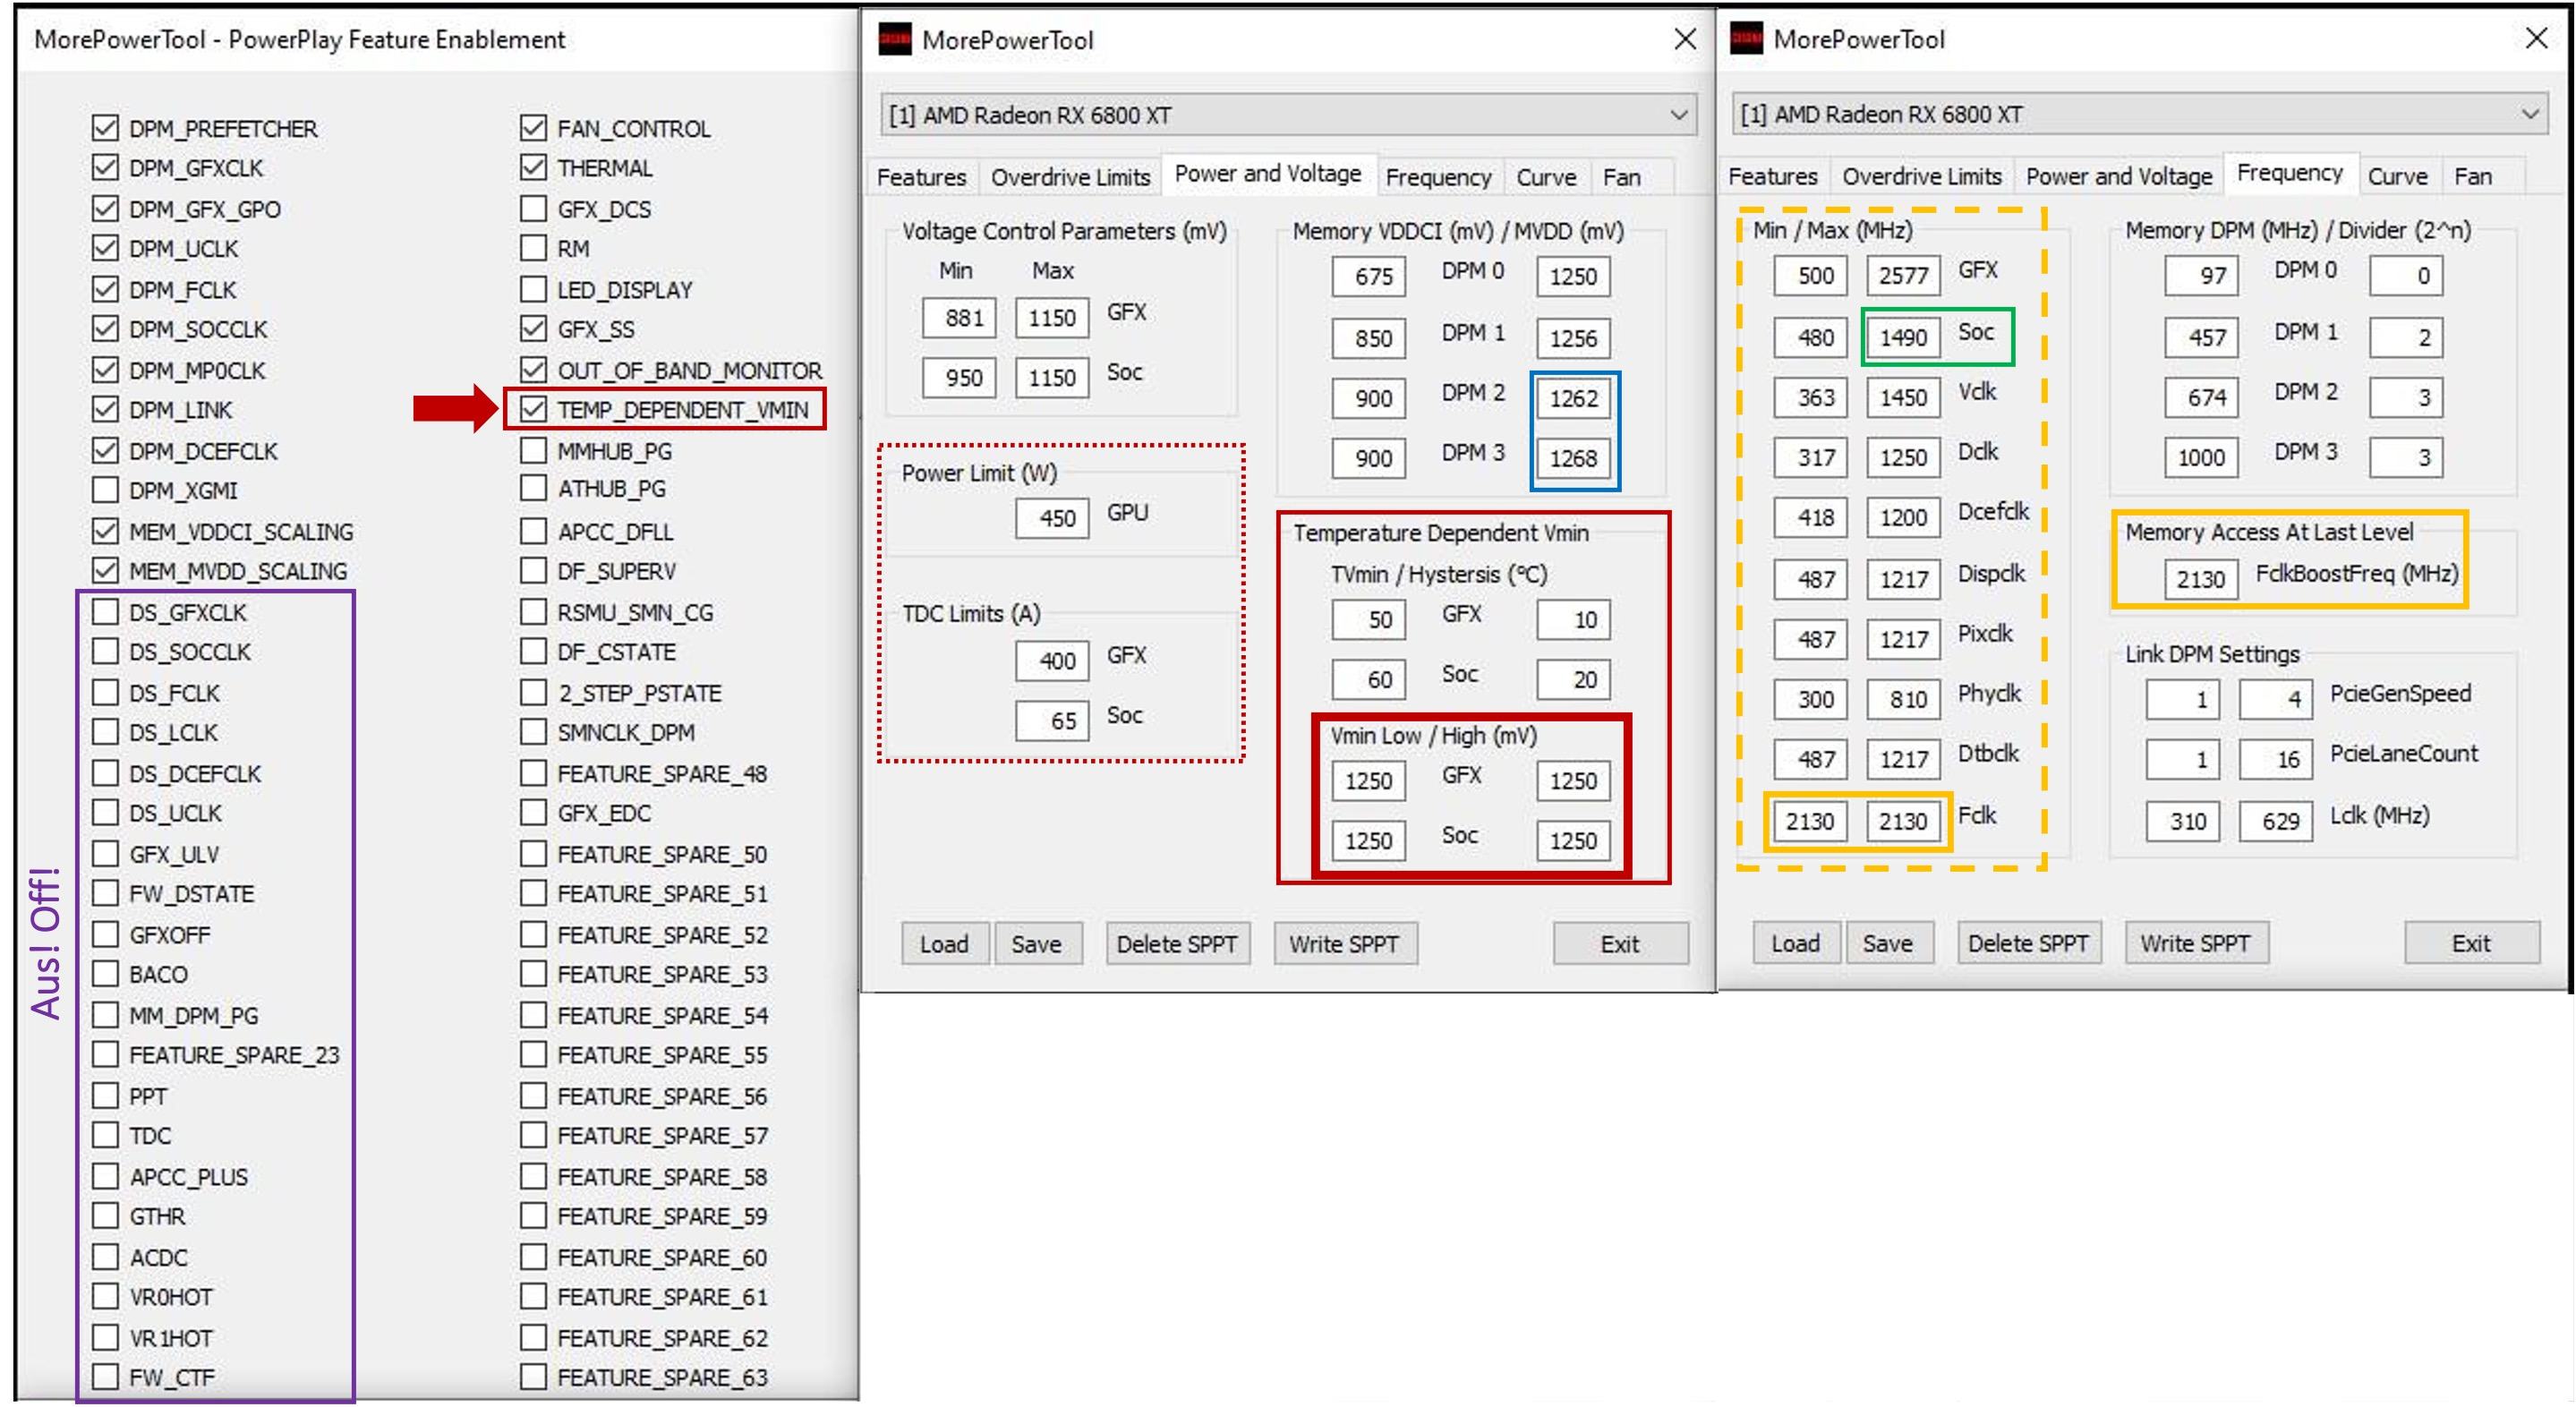The width and height of the screenshot is (2576, 1407).
Task: Toggle the FAN_CONTROL checkbox
Action: coord(534,128)
